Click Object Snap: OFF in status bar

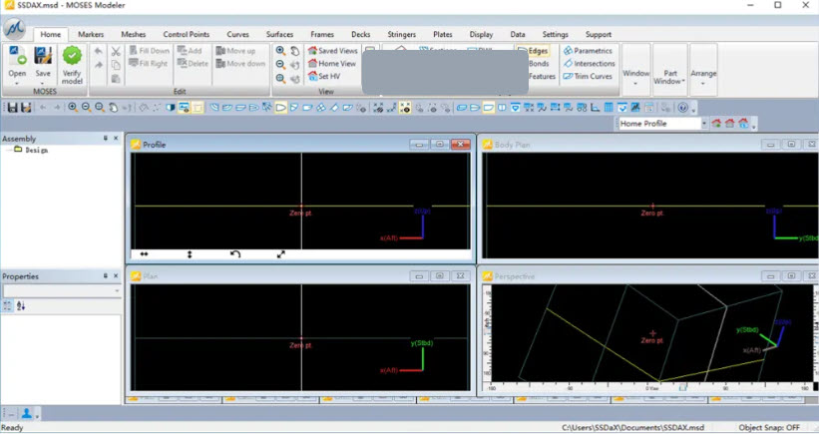click(769, 427)
